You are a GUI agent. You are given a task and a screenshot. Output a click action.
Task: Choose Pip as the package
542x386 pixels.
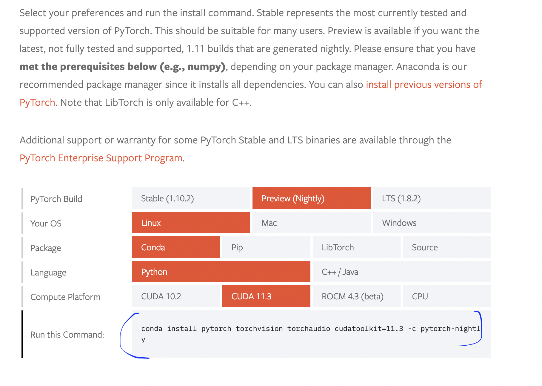point(266,247)
